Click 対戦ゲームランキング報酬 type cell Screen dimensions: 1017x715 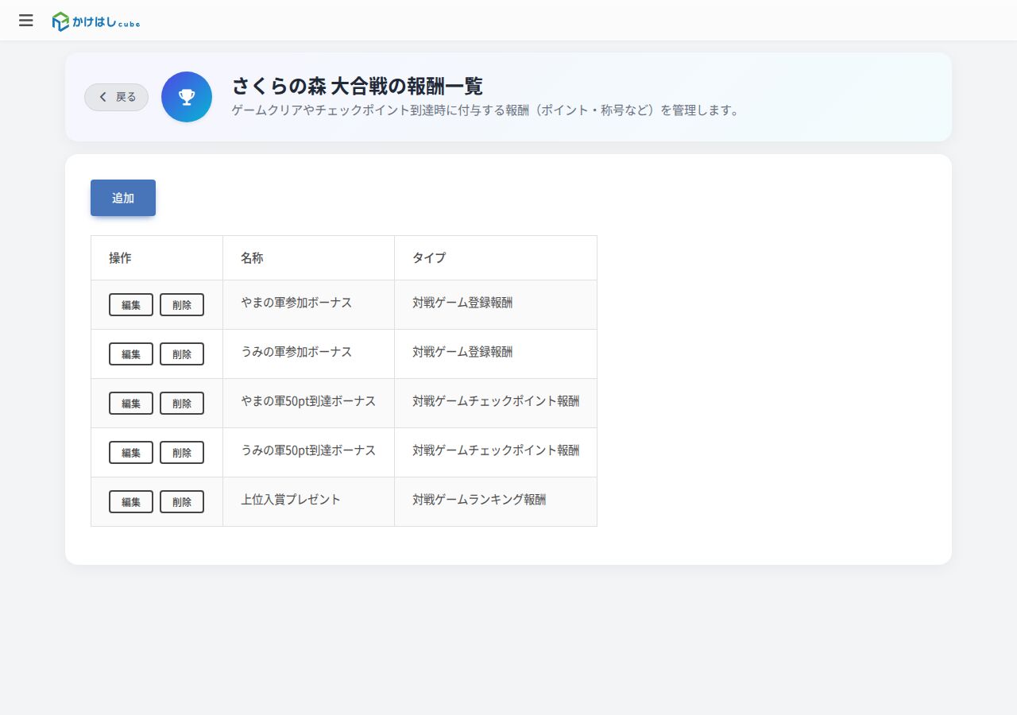pyautogui.click(x=496, y=502)
